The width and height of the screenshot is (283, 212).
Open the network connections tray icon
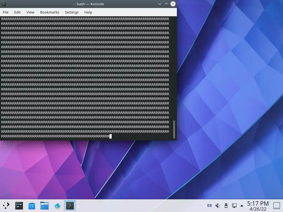pyautogui.click(x=234, y=205)
